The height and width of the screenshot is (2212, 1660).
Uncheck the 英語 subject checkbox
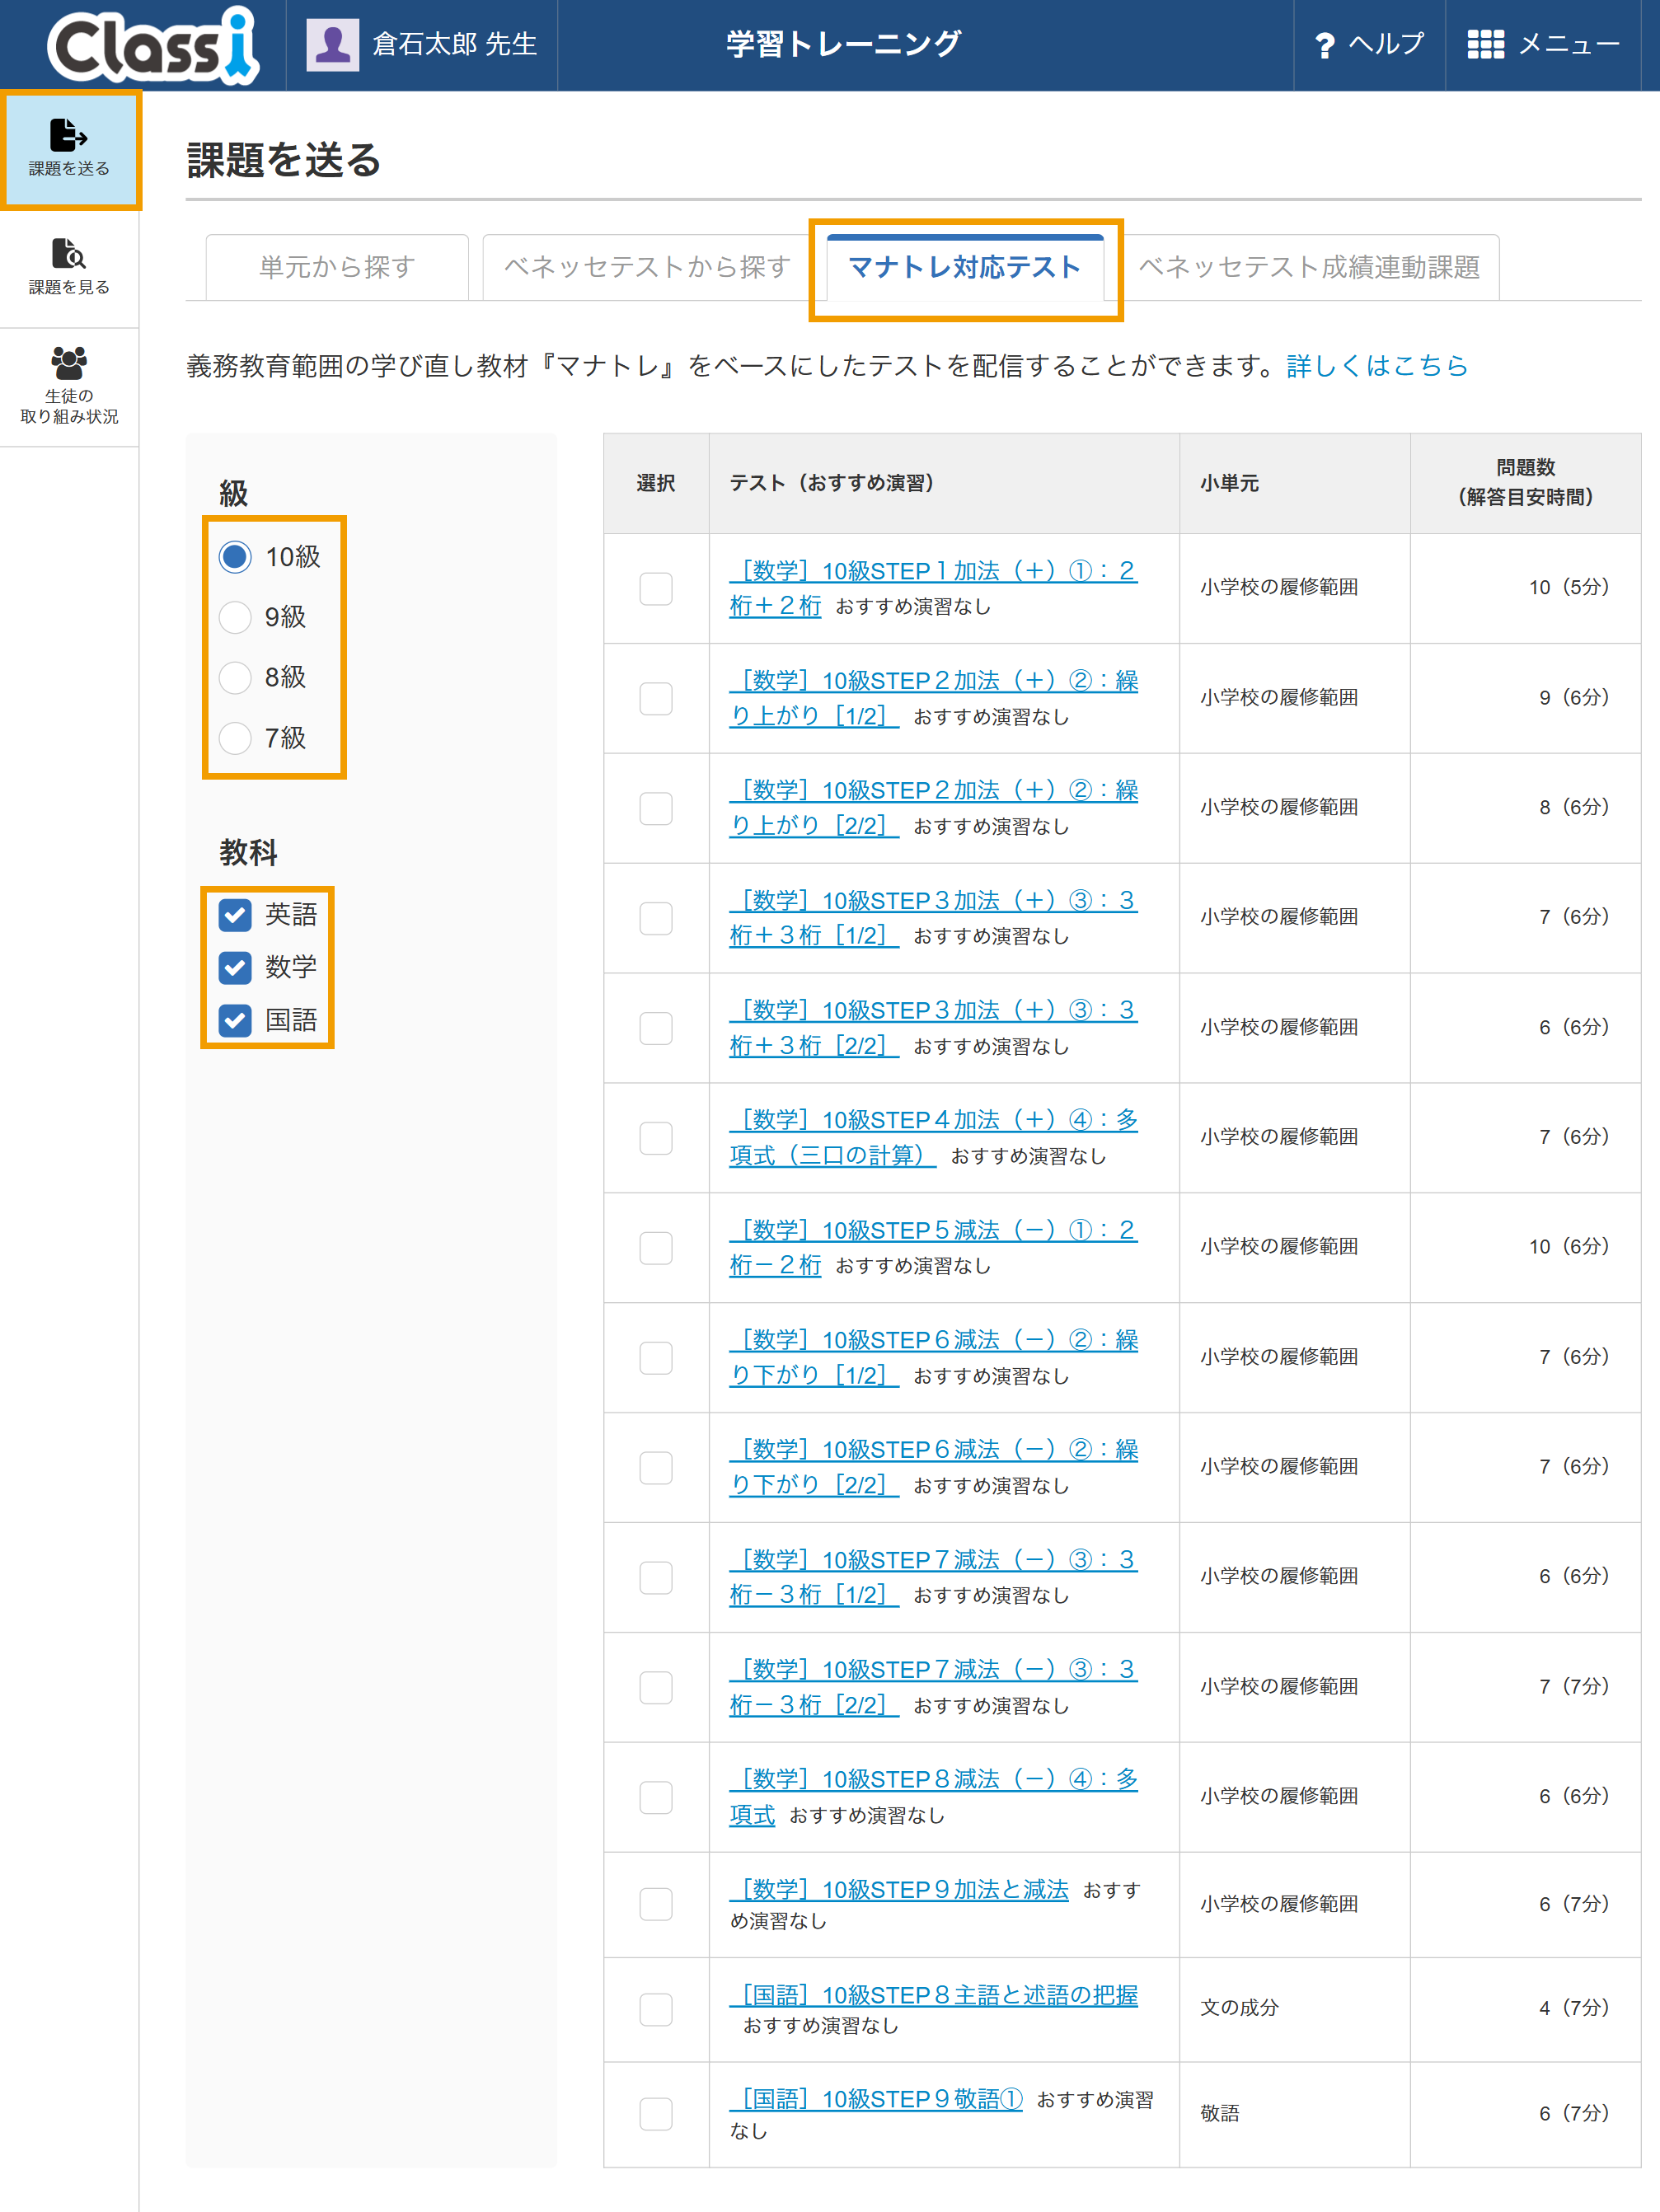pos(235,914)
